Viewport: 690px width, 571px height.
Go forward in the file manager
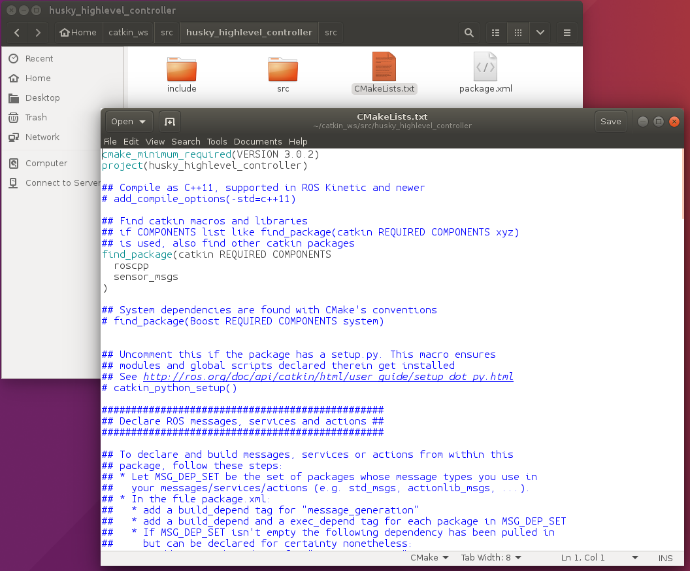pyautogui.click(x=38, y=33)
